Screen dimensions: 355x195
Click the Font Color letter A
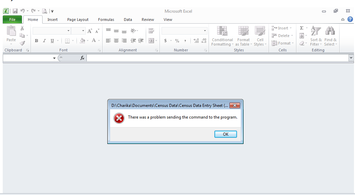[x=94, y=40]
